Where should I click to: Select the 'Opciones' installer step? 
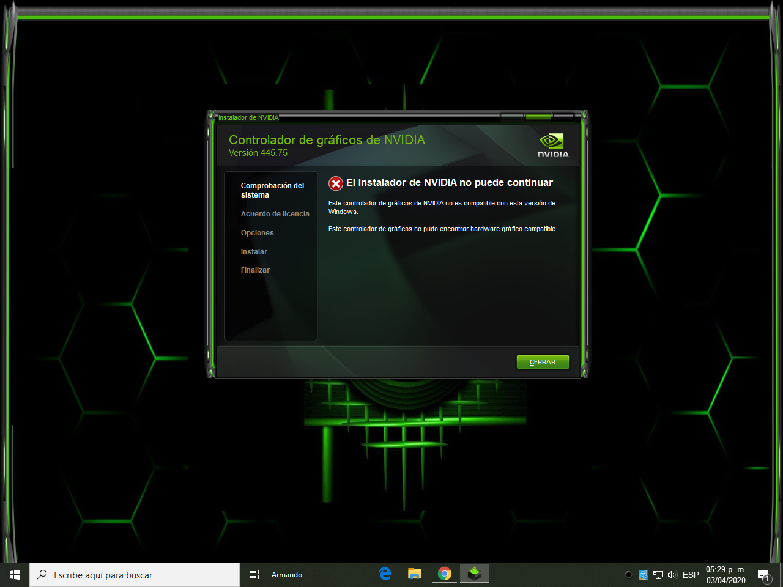(x=258, y=233)
